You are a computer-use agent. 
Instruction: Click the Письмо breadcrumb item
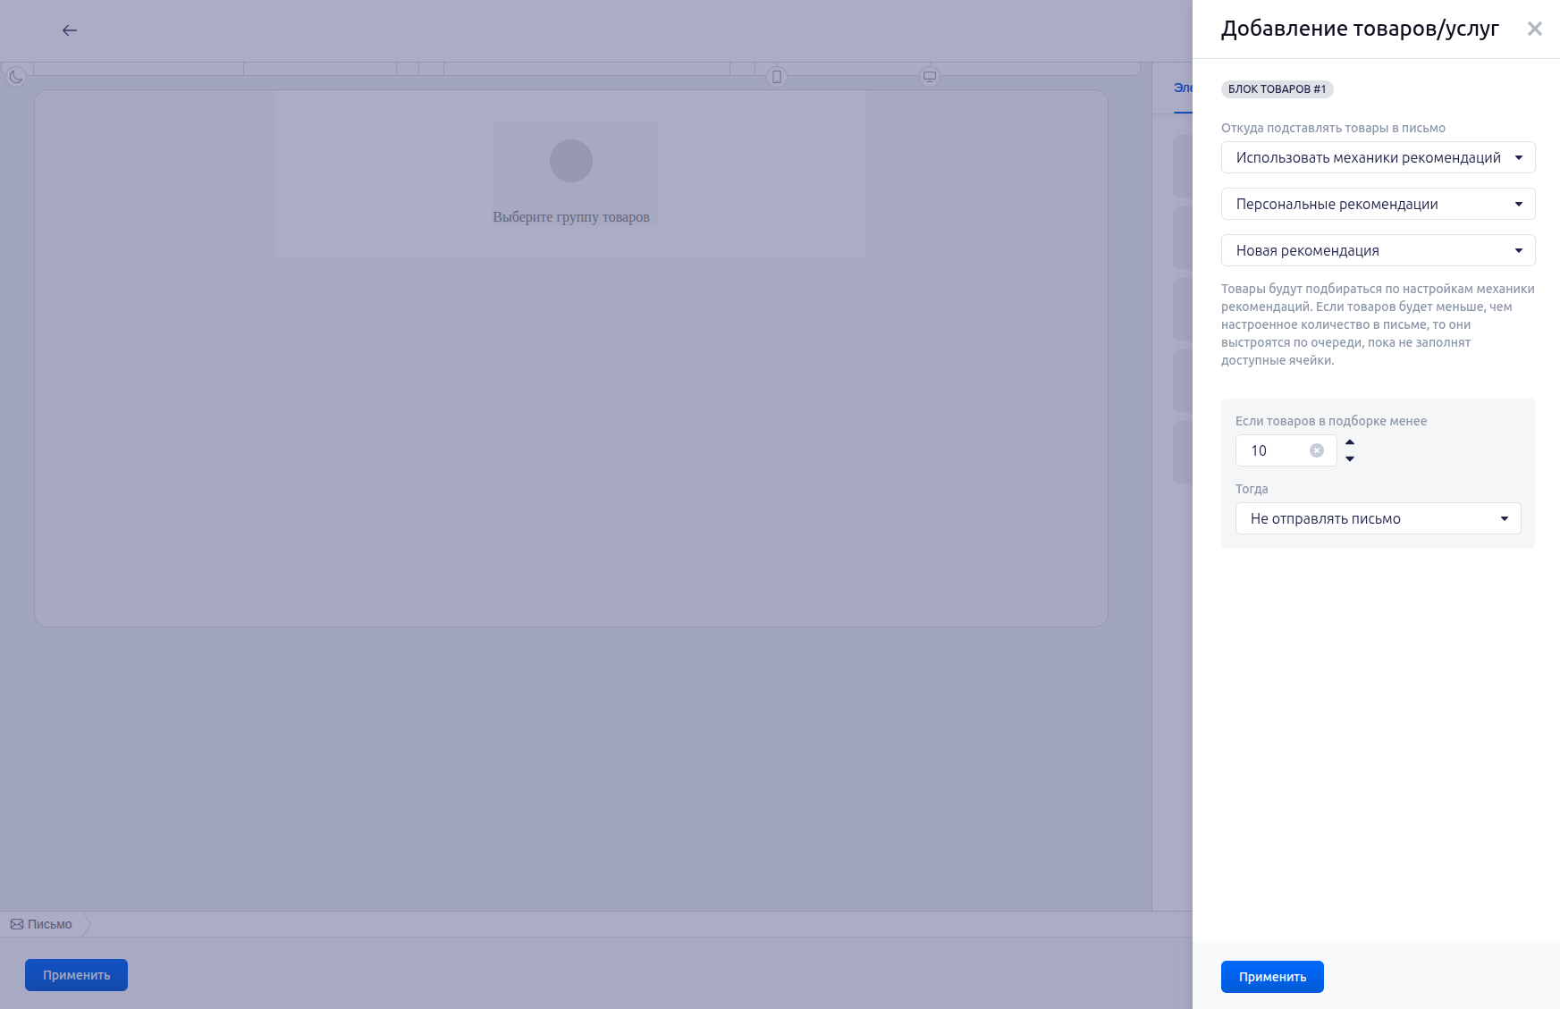(41, 924)
